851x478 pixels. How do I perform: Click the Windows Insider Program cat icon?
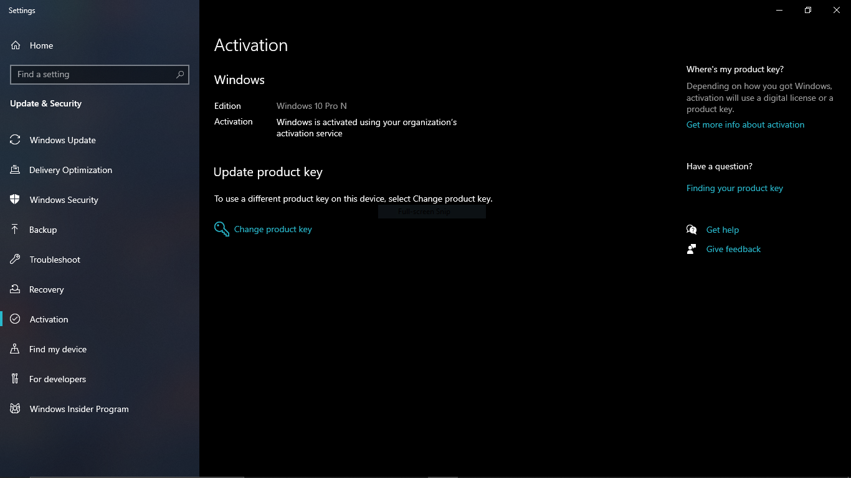(x=15, y=409)
